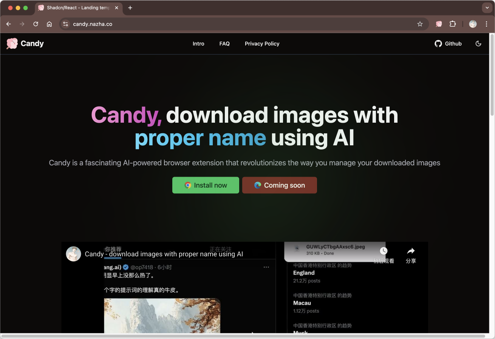Image resolution: width=495 pixels, height=339 pixels.
Task: Reload the page
Action: click(36, 24)
